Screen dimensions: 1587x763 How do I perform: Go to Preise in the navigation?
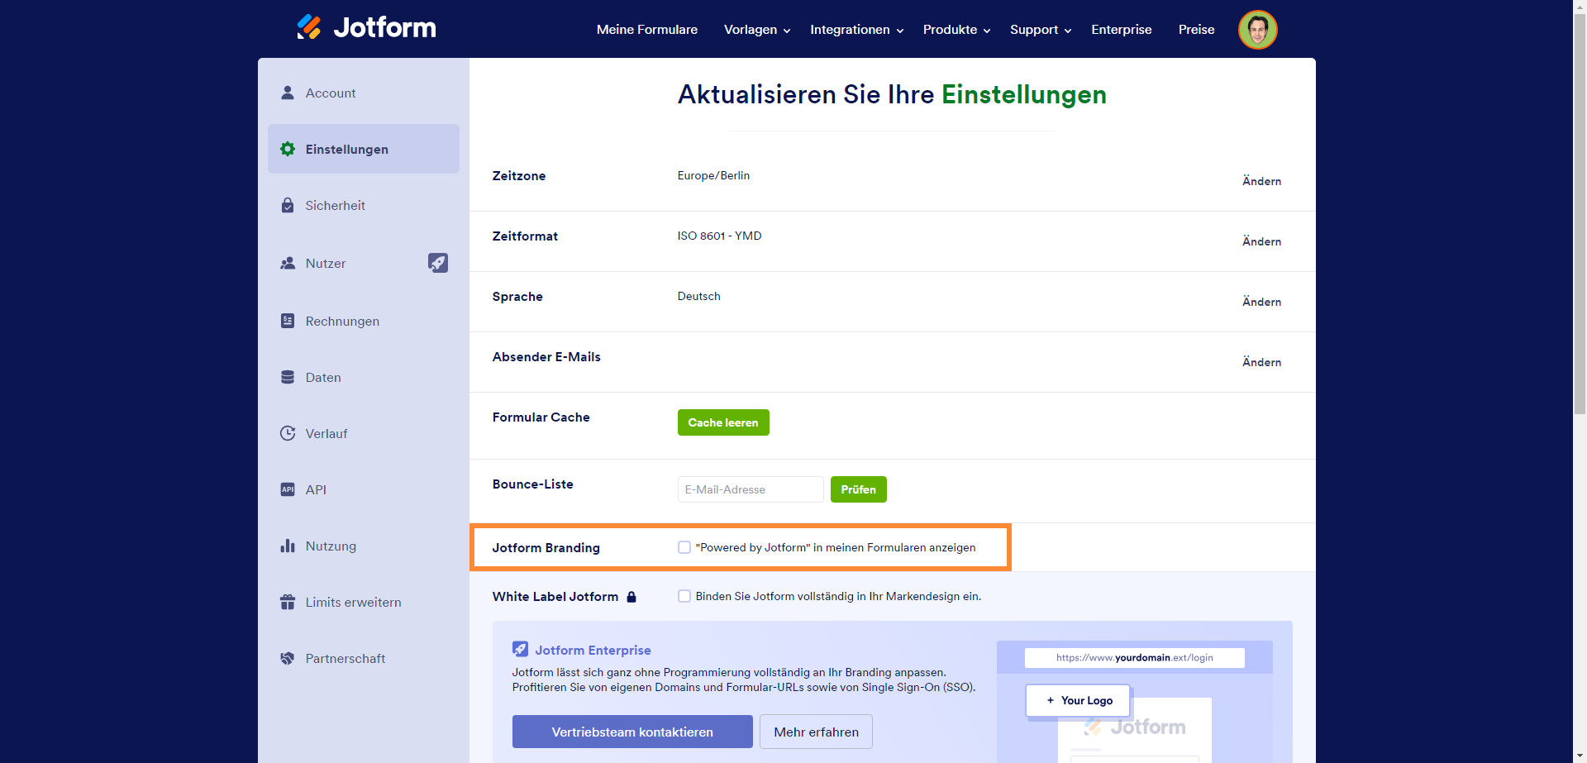(1197, 30)
